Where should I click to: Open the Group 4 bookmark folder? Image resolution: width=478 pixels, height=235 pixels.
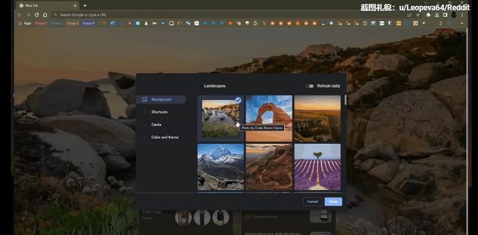point(89,23)
